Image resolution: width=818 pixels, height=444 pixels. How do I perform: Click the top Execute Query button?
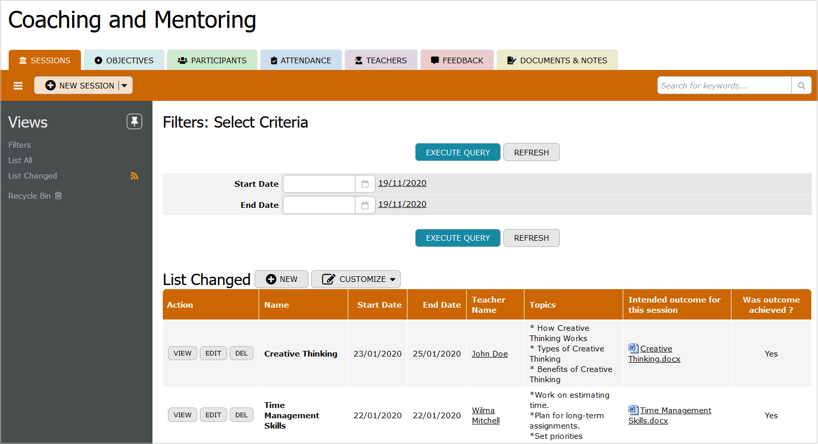click(x=457, y=152)
